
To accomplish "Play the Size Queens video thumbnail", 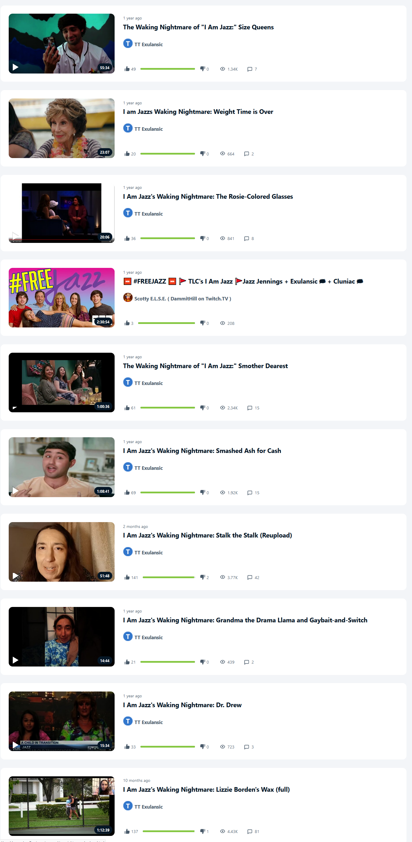I will pos(62,44).
